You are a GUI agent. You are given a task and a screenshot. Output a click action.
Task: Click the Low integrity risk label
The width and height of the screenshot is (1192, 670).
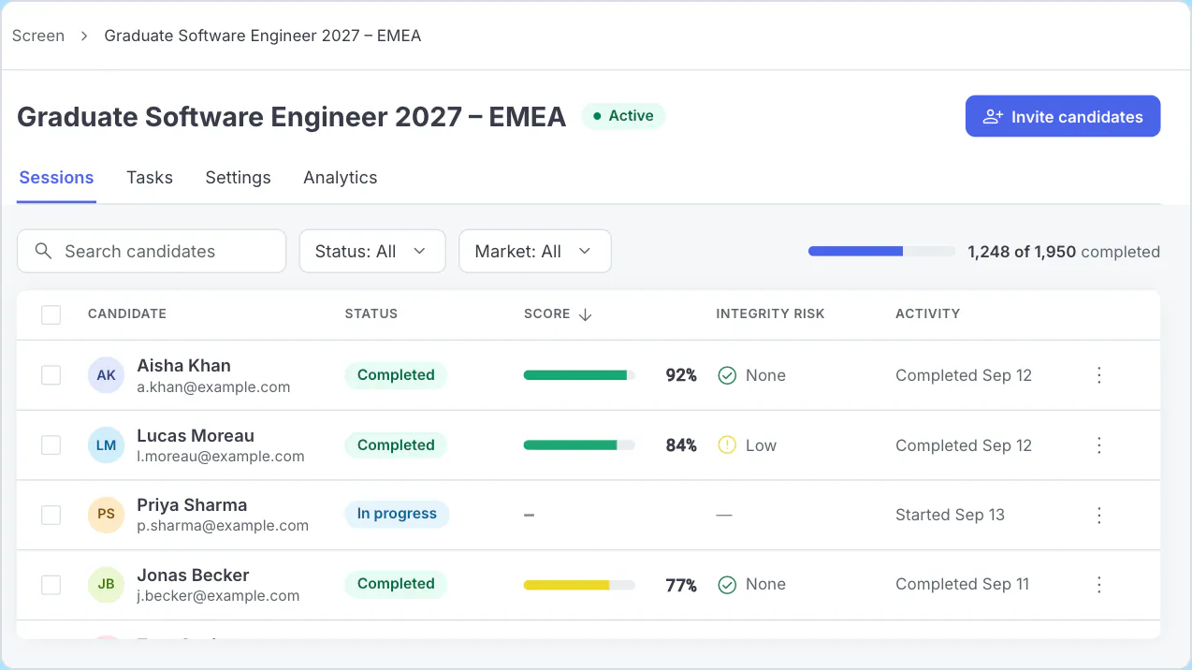(761, 445)
